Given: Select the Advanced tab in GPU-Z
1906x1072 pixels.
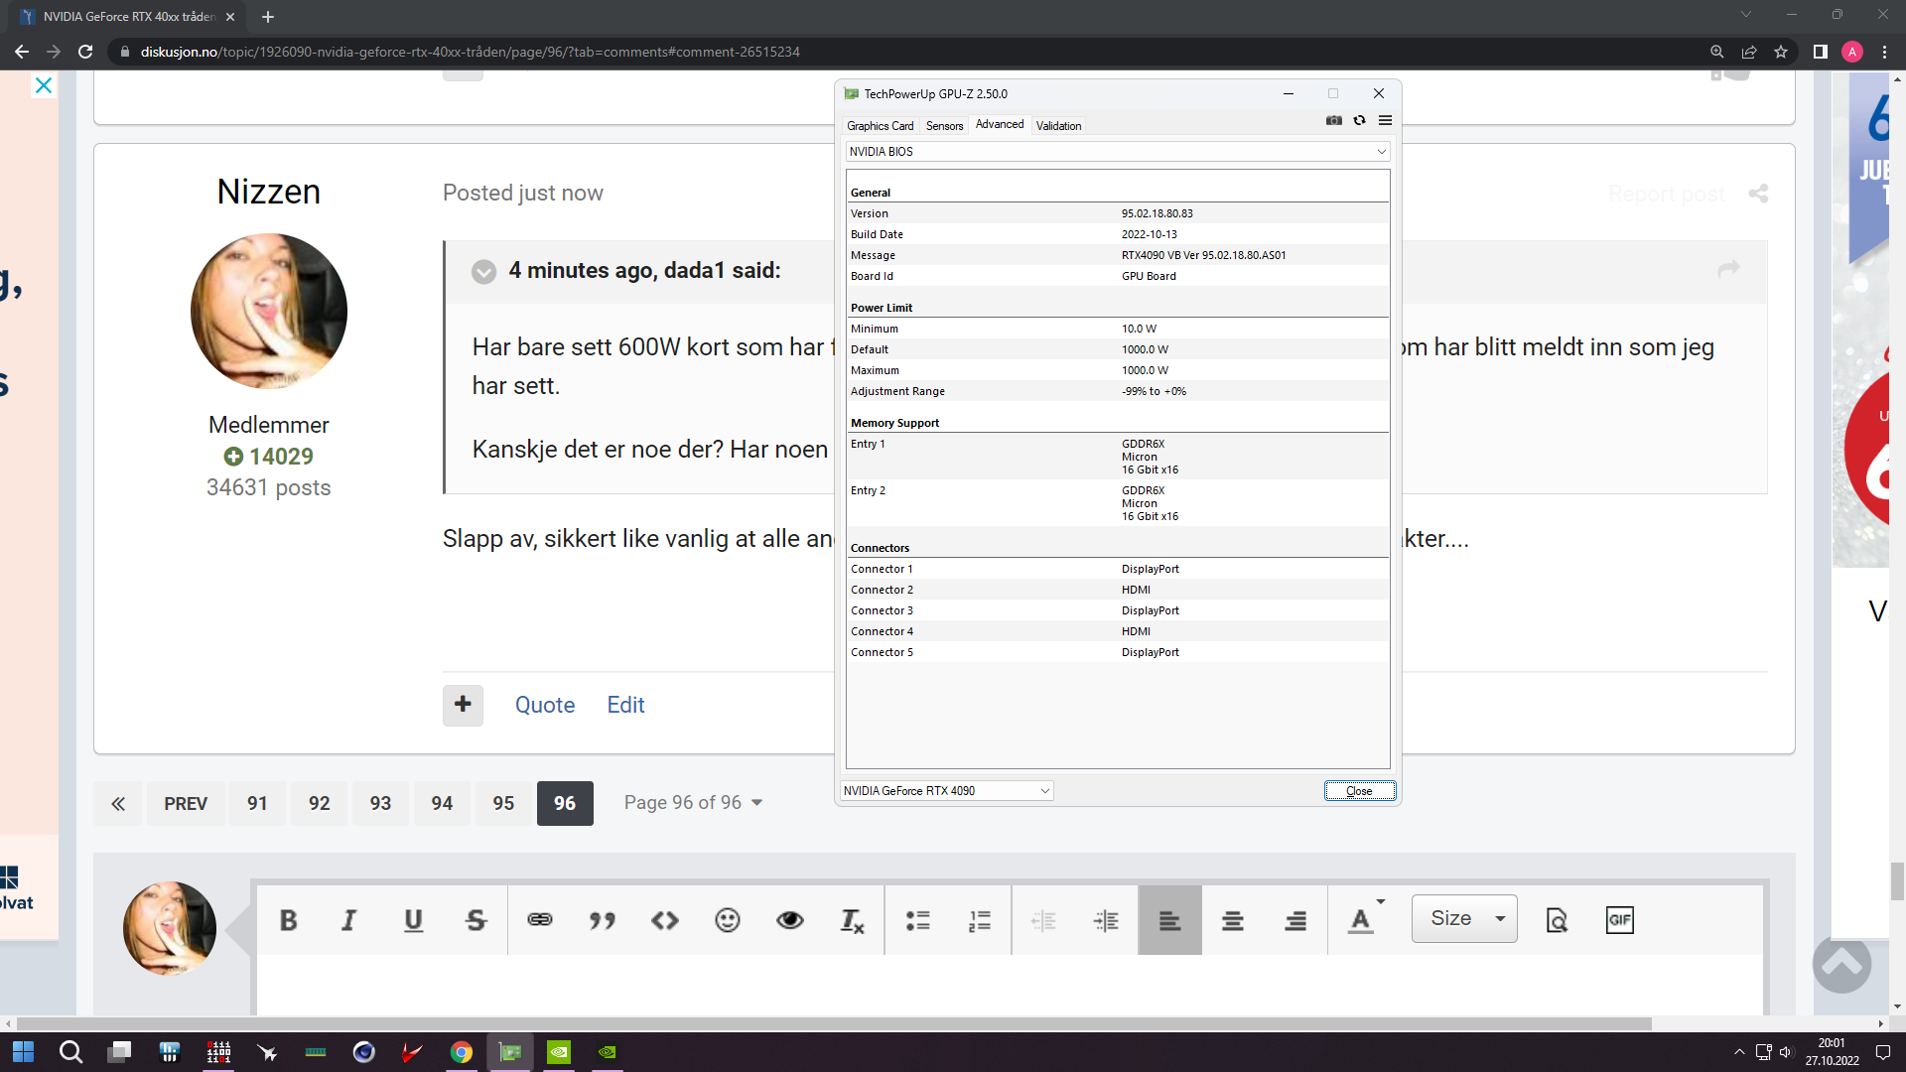Looking at the screenshot, I should tap(999, 124).
